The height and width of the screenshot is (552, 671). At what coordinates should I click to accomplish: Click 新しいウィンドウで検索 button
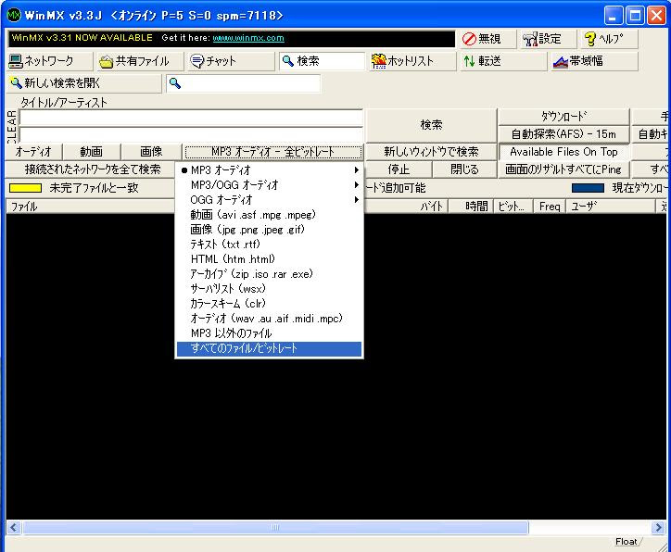click(431, 151)
